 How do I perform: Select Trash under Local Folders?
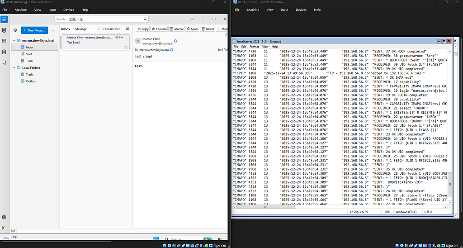pos(34,75)
